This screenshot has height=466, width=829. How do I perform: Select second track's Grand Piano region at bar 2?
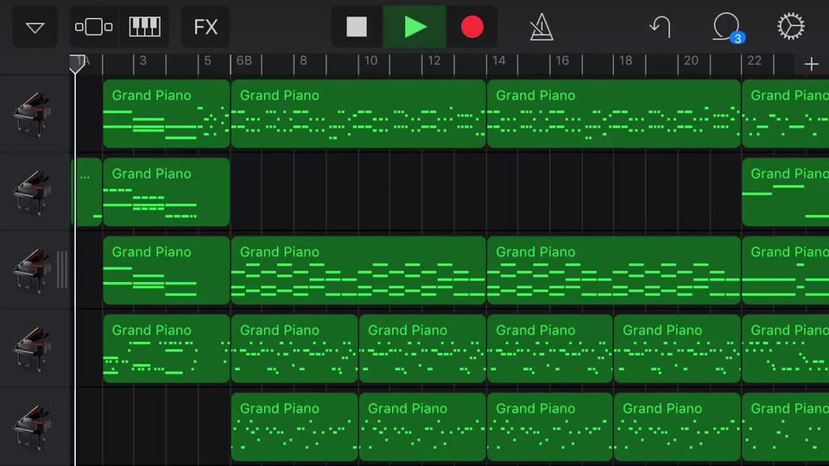coord(167,192)
